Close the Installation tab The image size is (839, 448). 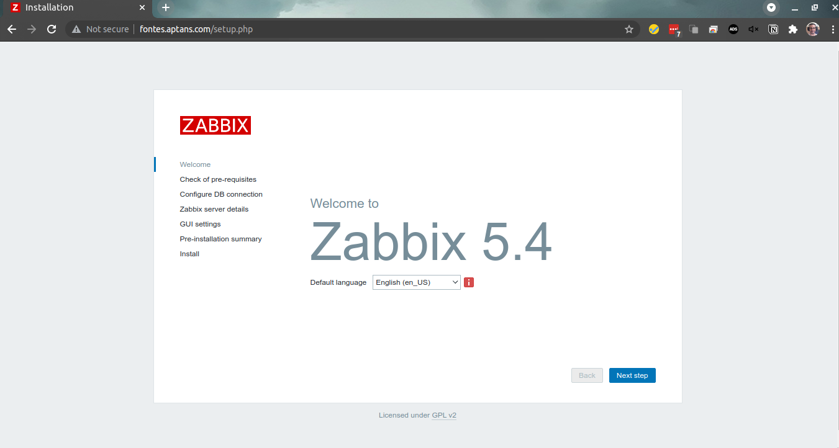tap(142, 7)
